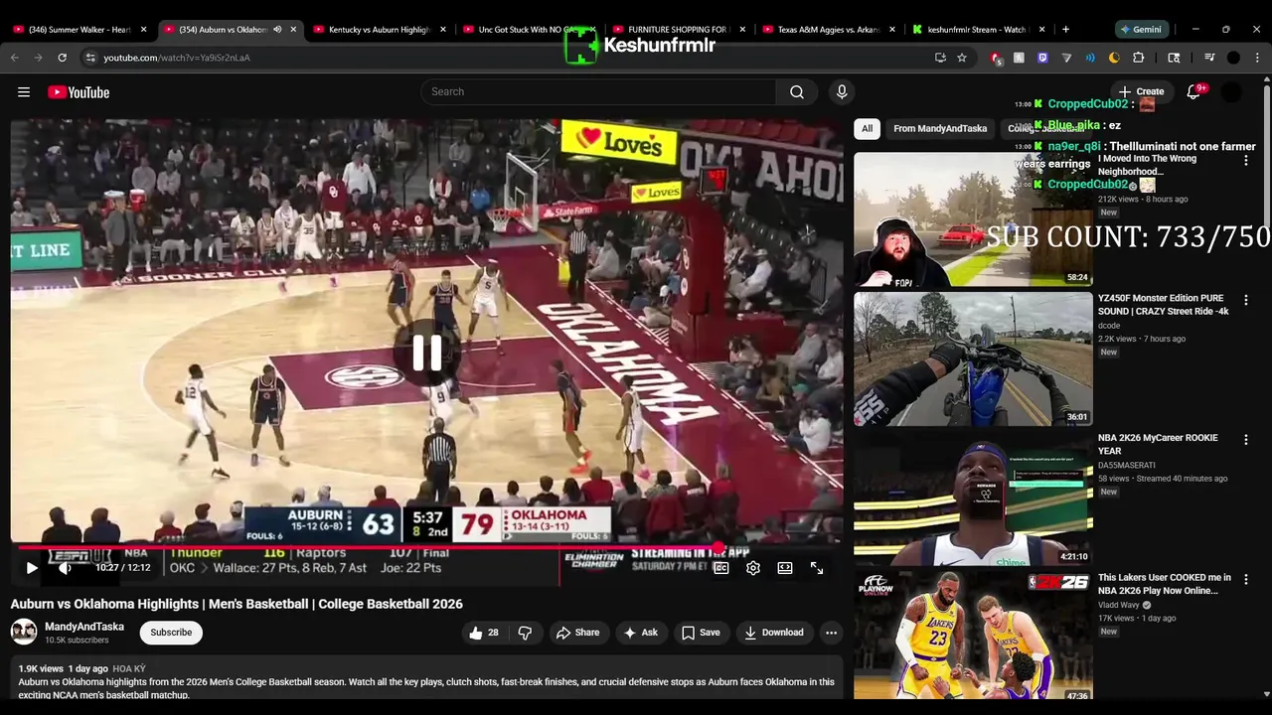
Task: Click the Create button in YouTube header
Action: pyautogui.click(x=1141, y=91)
